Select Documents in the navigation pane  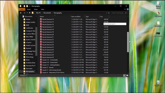tap(29, 17)
